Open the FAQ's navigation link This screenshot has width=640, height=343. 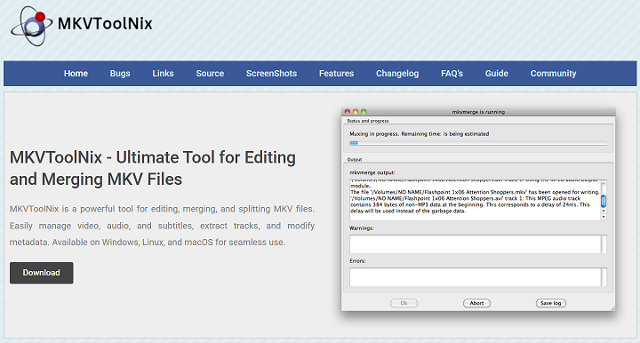[x=452, y=74]
